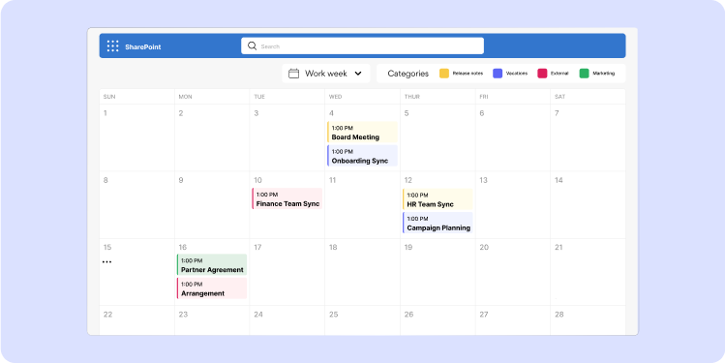Focus the Search input field
Image resolution: width=725 pixels, height=363 pixels.
point(362,45)
